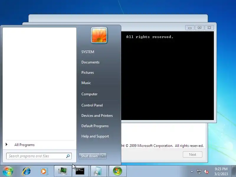The height and width of the screenshot is (177, 236).
Task: Show hidden icons in the system tray
Action: (x=192, y=171)
